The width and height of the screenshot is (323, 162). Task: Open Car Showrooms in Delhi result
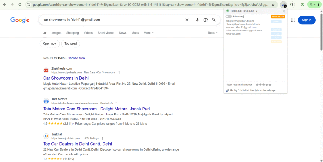click(x=66, y=78)
